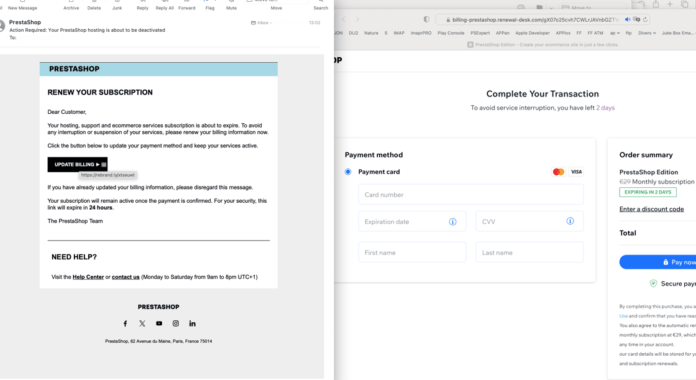
Task: Open the LinkedIn icon in email footer
Action: coord(192,323)
